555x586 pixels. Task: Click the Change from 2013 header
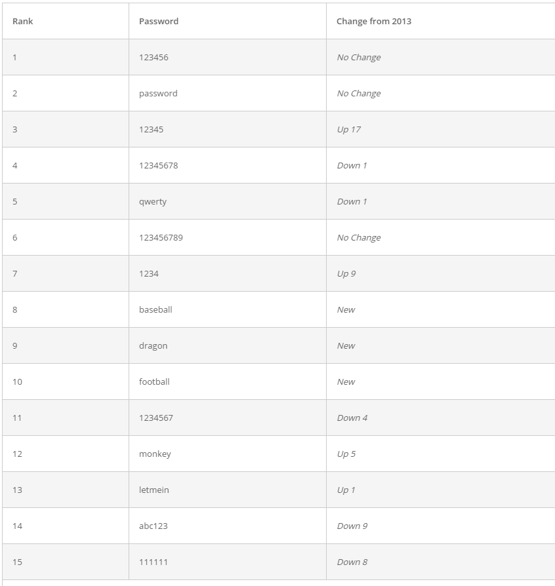pyautogui.click(x=374, y=21)
